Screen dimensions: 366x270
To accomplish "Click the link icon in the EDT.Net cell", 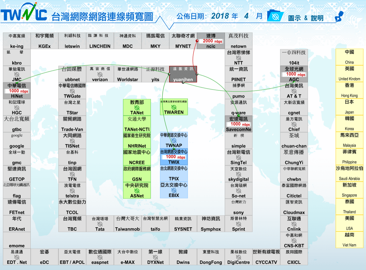I will (x=17, y=257).
